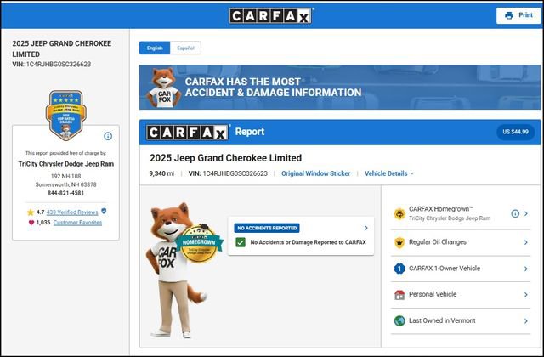The image size is (544, 357).
Task: Open the CARFAX 1-Owner Vehicle row chevron
Action: point(526,269)
